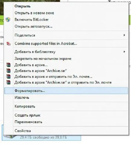Image resolution: width=131 pixels, height=151 pixels.
Task: Expand the Добавить в библиотеку submenu arrow
Action: click(124, 52)
